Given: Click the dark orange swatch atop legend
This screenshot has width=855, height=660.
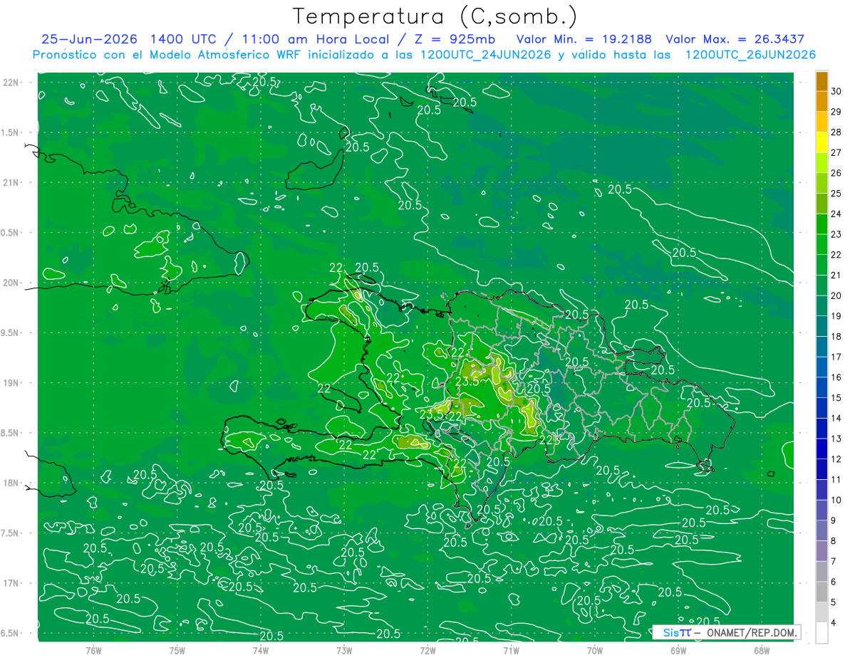Looking at the screenshot, I should click(x=822, y=80).
